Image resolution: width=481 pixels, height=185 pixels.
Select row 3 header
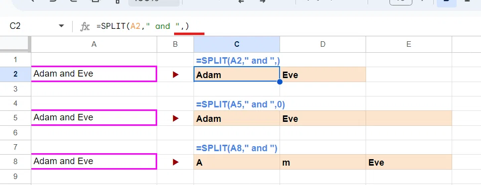click(x=15, y=89)
